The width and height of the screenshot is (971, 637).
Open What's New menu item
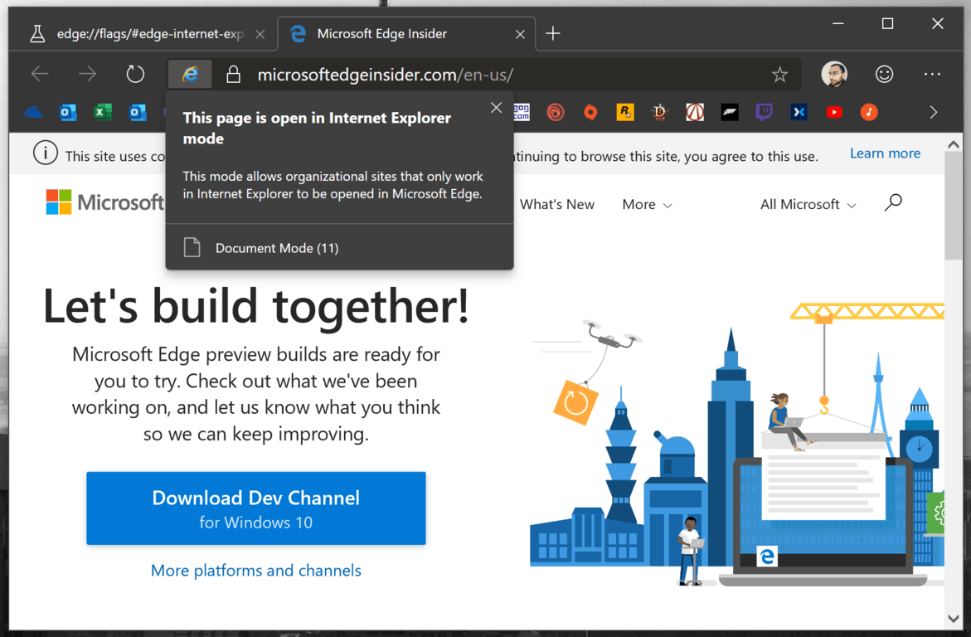tap(556, 205)
